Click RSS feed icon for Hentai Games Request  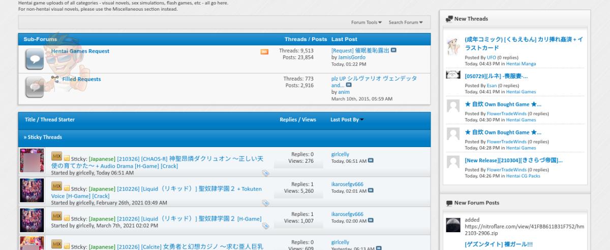(264, 52)
